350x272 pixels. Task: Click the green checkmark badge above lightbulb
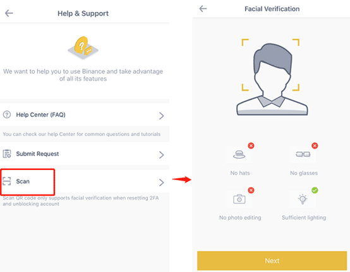(x=315, y=190)
